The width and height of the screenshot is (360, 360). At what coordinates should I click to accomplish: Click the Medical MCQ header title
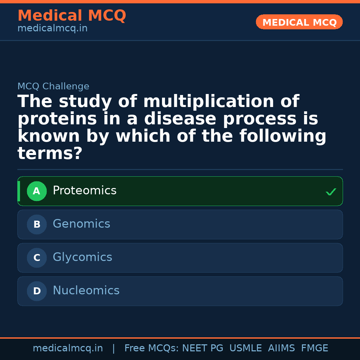[x=72, y=16]
